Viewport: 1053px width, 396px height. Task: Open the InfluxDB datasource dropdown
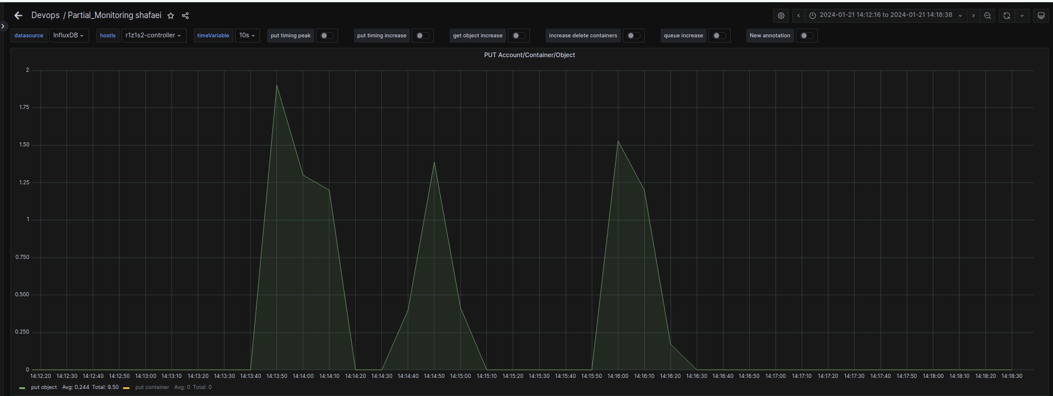click(69, 36)
